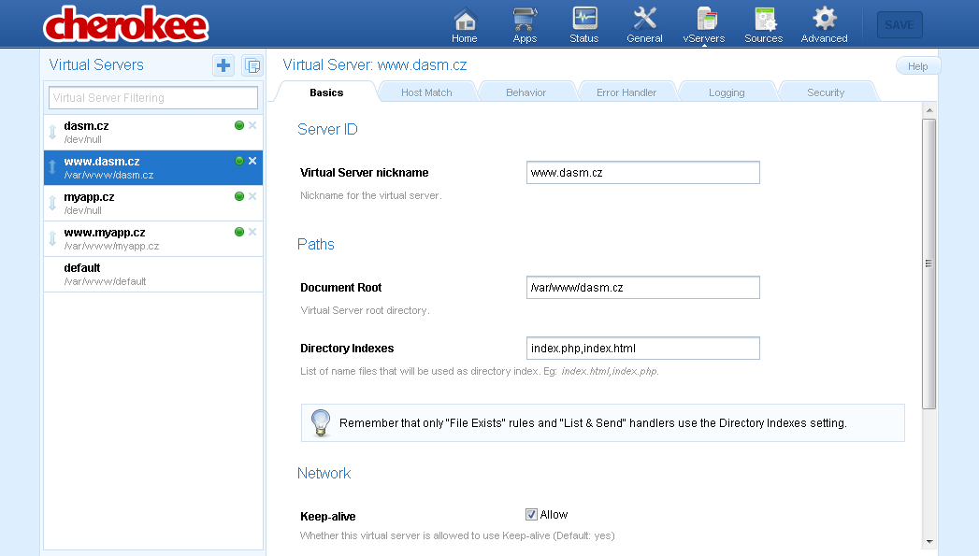This screenshot has width=979, height=556.
Task: Open the Home section
Action: coord(465,25)
